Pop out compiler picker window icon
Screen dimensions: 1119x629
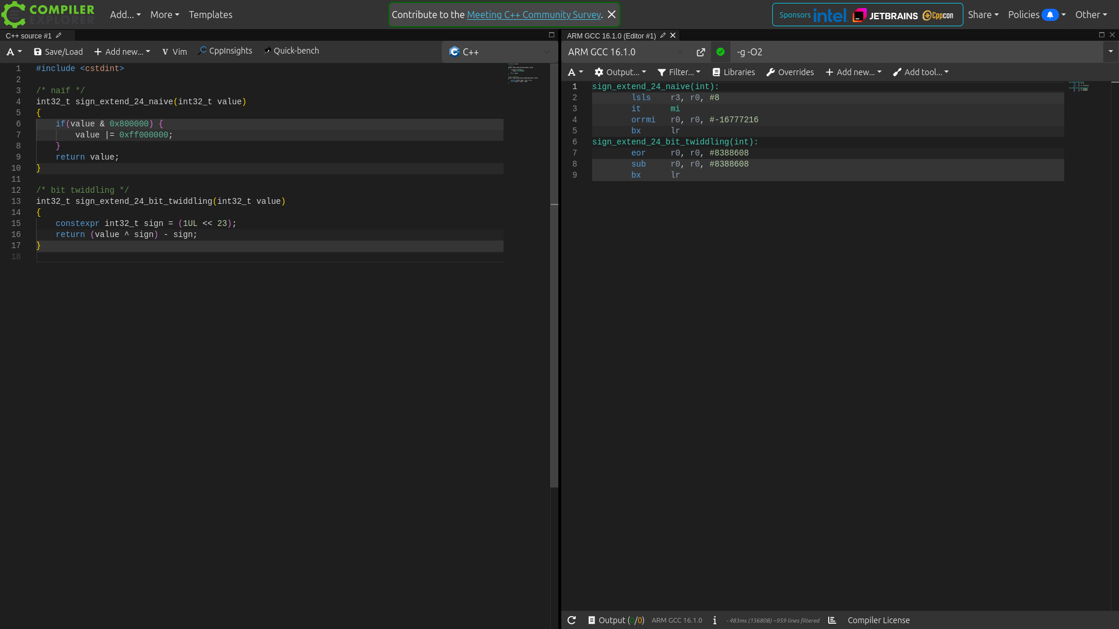point(701,52)
